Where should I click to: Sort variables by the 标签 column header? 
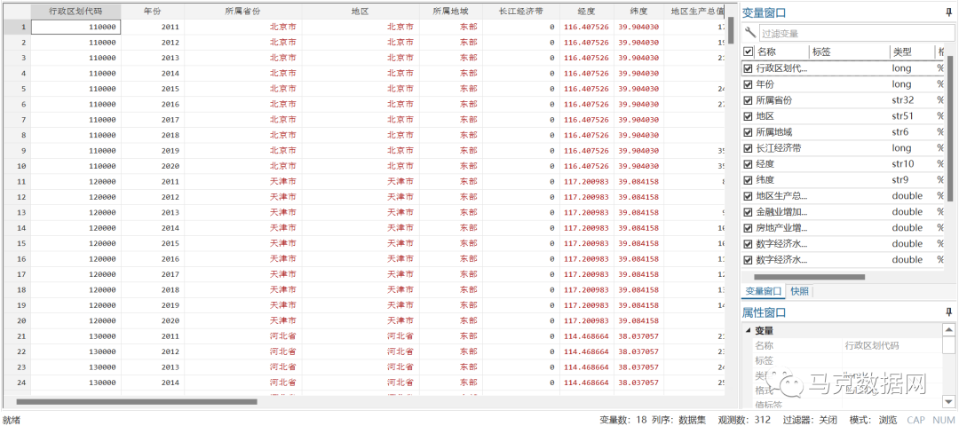849,52
